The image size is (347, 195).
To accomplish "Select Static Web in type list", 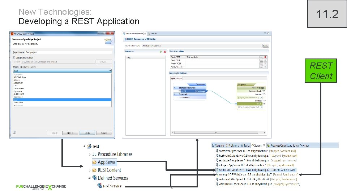I will [62, 103].
